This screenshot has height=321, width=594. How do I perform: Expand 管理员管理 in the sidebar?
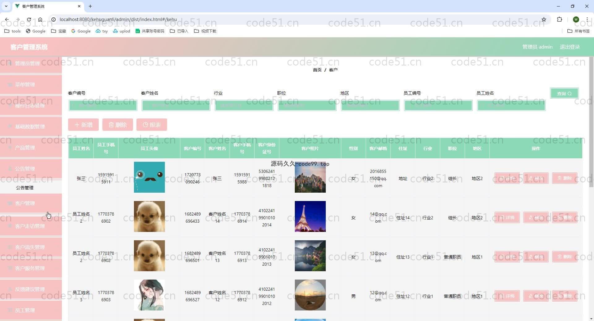click(31, 63)
